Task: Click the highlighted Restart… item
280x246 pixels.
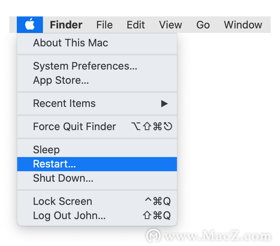Action: pos(97,164)
